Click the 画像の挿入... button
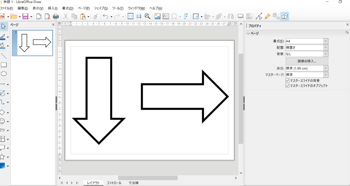This screenshot has width=350, height=186. pyautogui.click(x=307, y=61)
